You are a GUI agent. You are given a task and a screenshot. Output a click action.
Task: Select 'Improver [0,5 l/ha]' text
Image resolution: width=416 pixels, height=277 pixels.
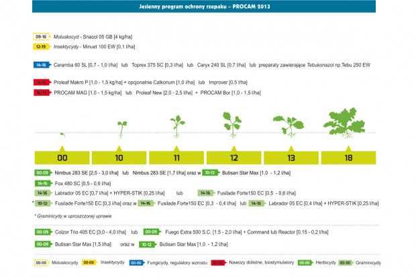pos(228,82)
